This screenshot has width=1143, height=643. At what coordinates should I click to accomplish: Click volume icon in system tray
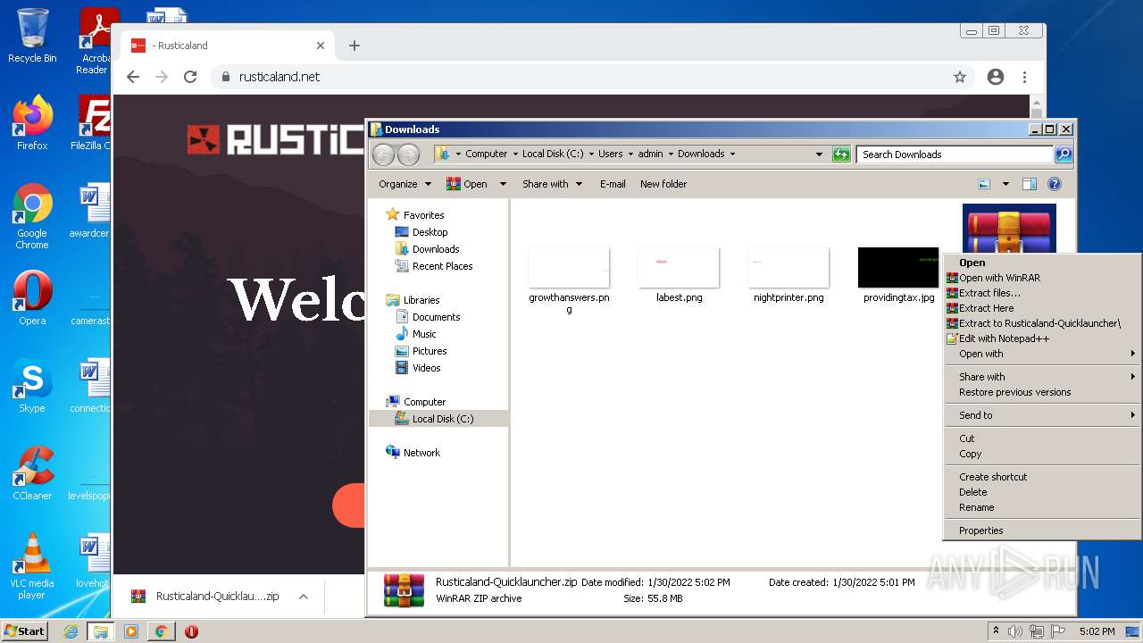tap(1014, 631)
